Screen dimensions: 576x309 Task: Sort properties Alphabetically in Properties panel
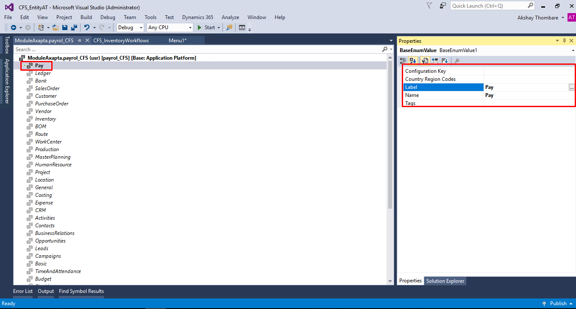413,61
